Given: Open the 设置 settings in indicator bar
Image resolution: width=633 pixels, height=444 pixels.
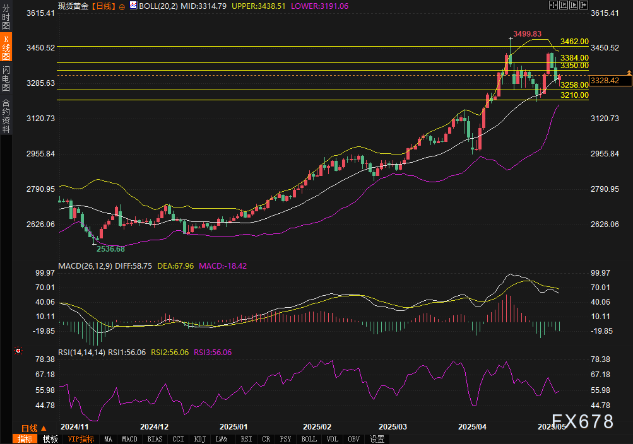Looking at the screenshot, I should (377, 439).
